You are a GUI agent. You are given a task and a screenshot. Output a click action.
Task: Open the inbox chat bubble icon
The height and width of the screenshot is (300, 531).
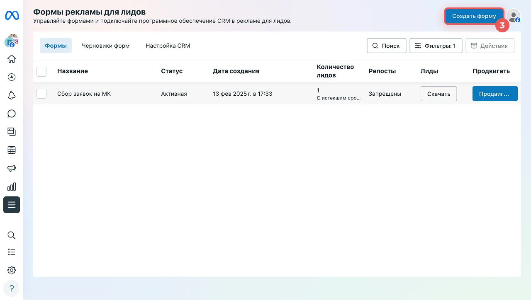coord(12,114)
